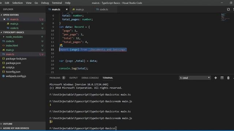Switch to the Debug Console tab
The height and width of the screenshot is (131, 234).
(x=90, y=78)
